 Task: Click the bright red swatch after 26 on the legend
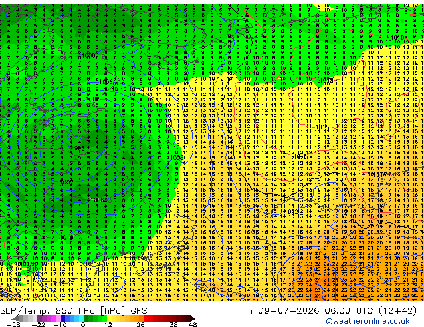tap(146, 318)
